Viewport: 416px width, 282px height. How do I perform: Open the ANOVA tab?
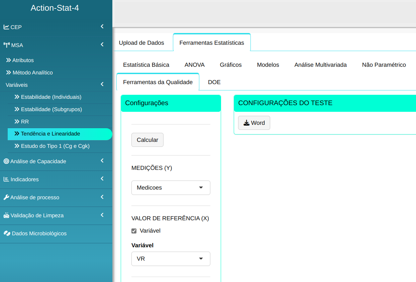point(194,65)
